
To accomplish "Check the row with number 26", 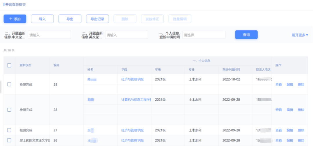I will point(9,140).
